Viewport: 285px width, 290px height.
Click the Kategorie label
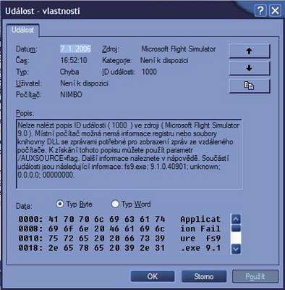[117, 60]
